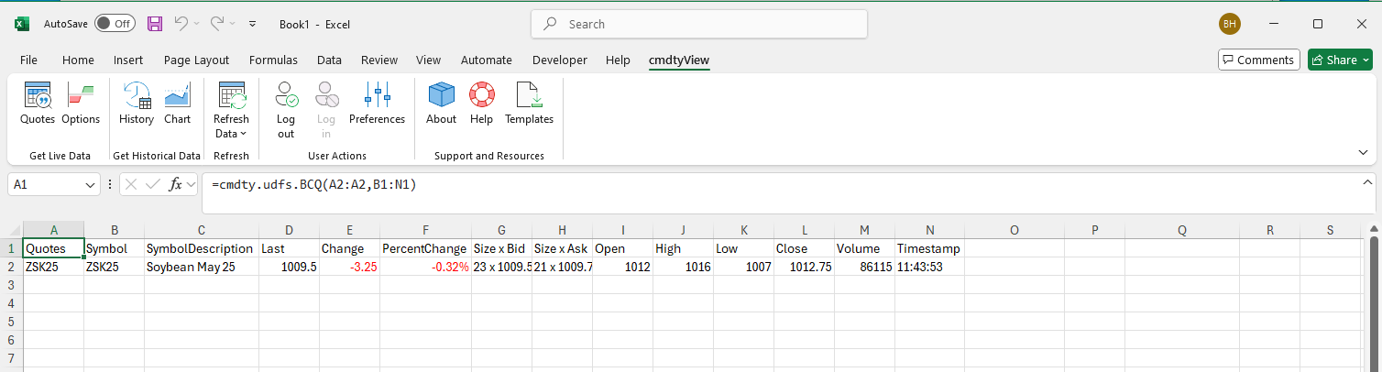
Task: Expand the Redo history dropdown arrow
Action: click(231, 24)
